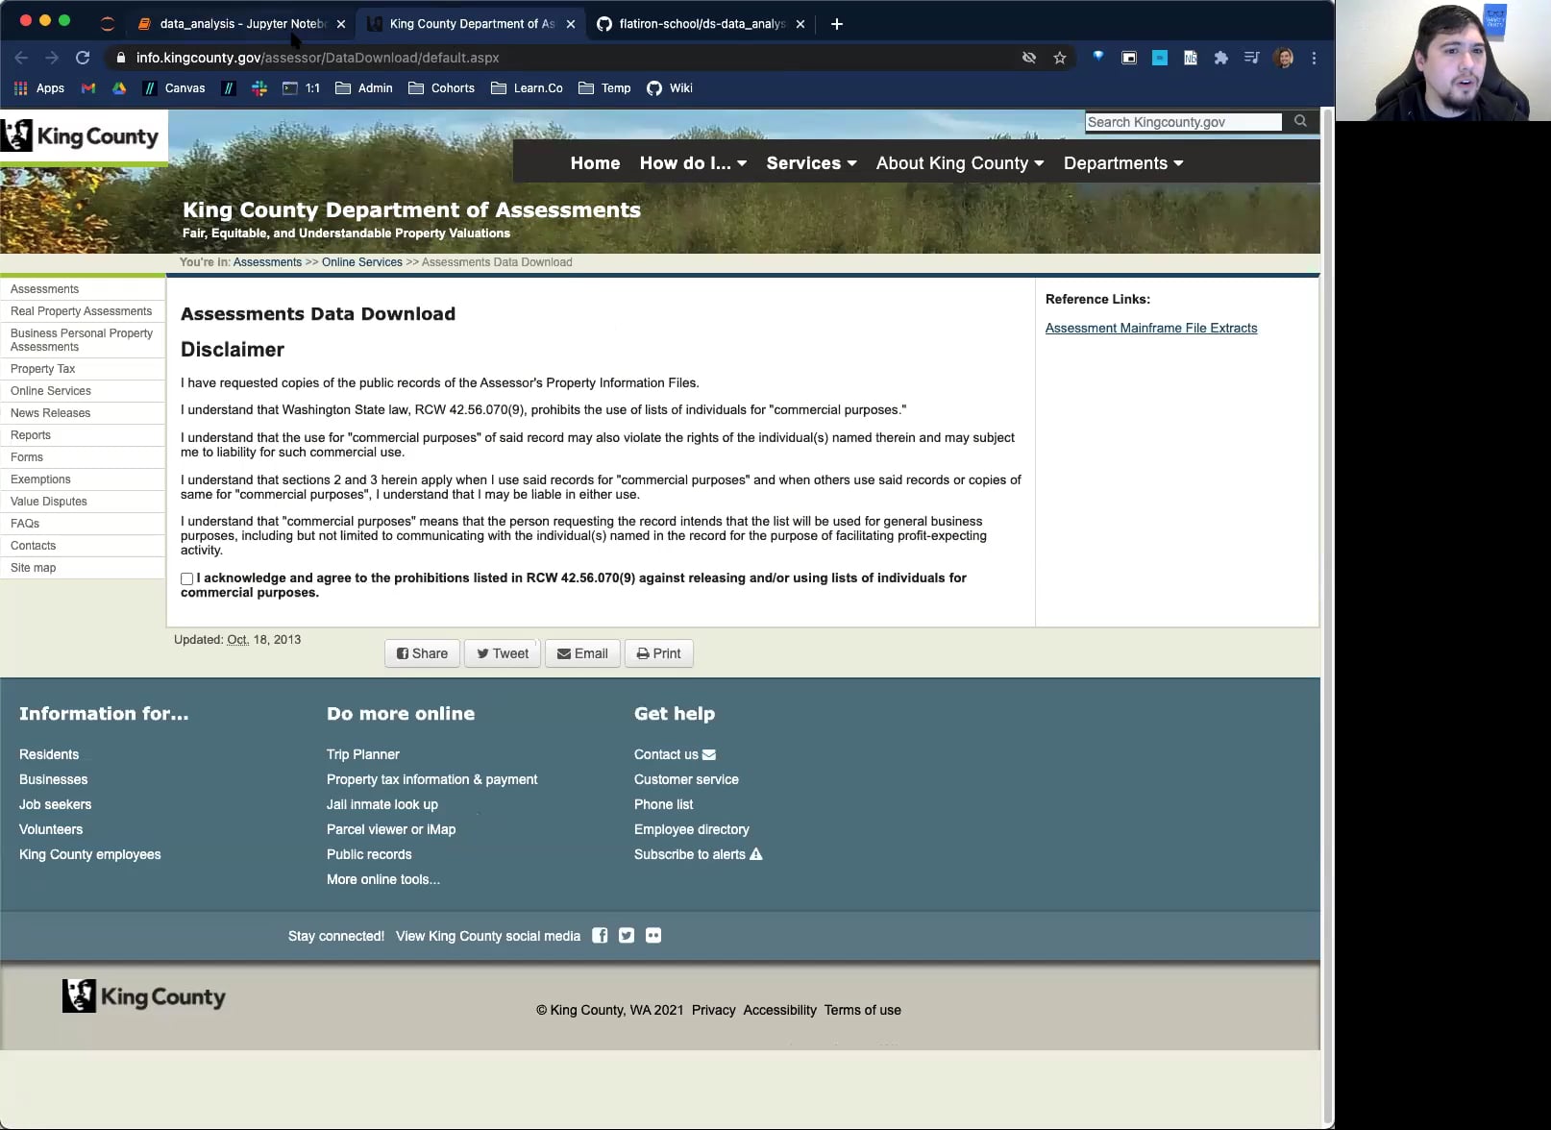Click the browser address bar URL
This screenshot has width=1551, height=1130.
[x=317, y=58]
